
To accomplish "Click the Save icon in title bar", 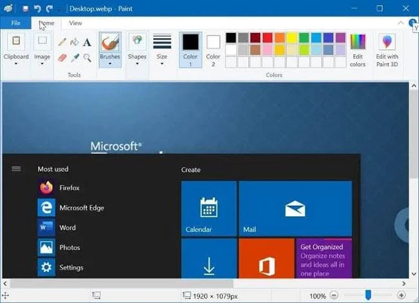I will 25,9.
